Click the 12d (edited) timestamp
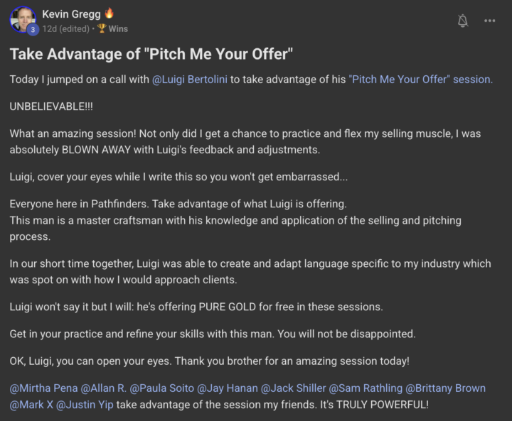Screen dimensions: 512x421 click(66, 29)
